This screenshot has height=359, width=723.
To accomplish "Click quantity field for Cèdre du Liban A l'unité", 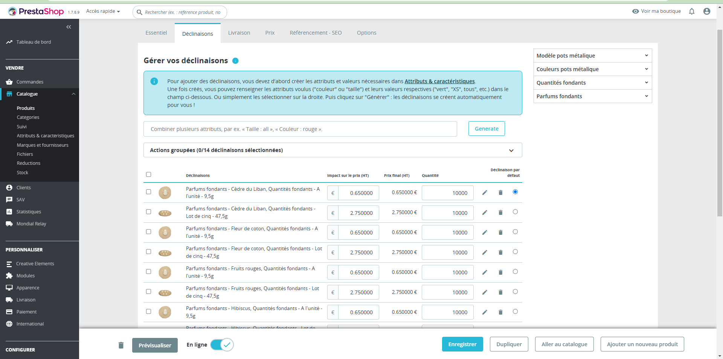I will tap(448, 193).
